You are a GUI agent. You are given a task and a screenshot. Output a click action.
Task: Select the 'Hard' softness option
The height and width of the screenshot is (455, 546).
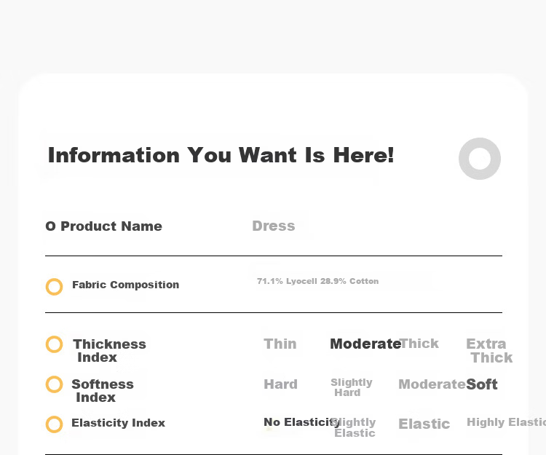click(x=281, y=384)
